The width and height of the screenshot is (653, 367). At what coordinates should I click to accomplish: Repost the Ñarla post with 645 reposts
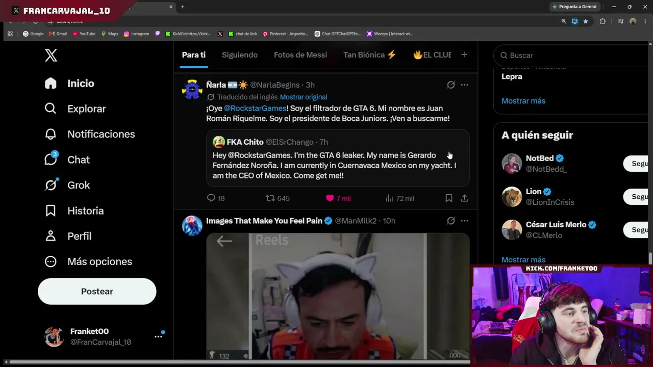coord(278,198)
